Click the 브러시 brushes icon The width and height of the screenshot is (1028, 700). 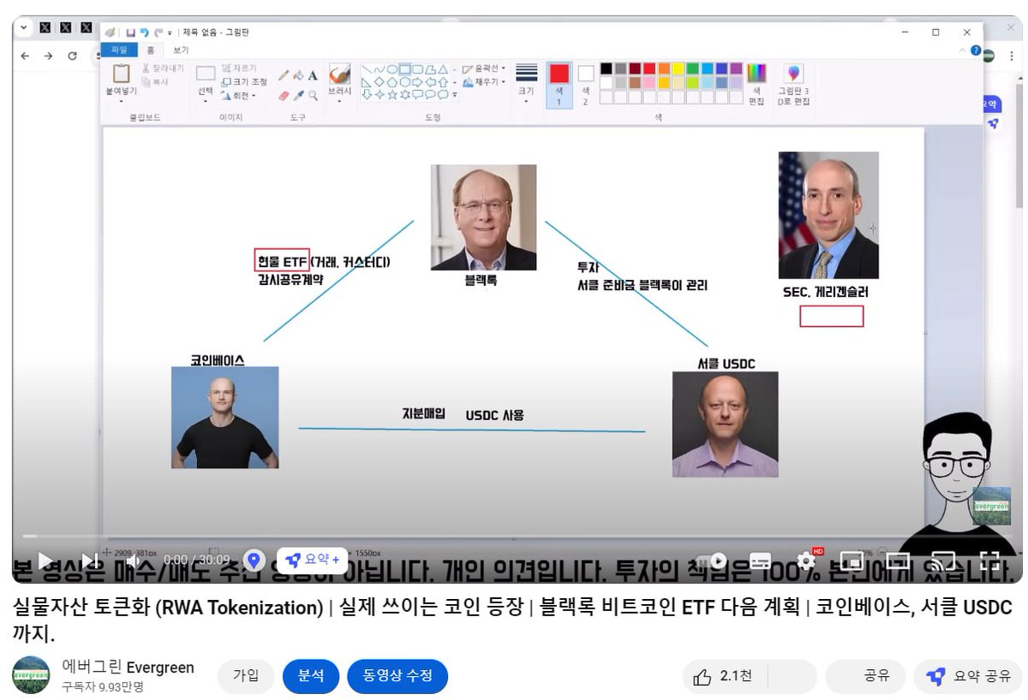[340, 73]
